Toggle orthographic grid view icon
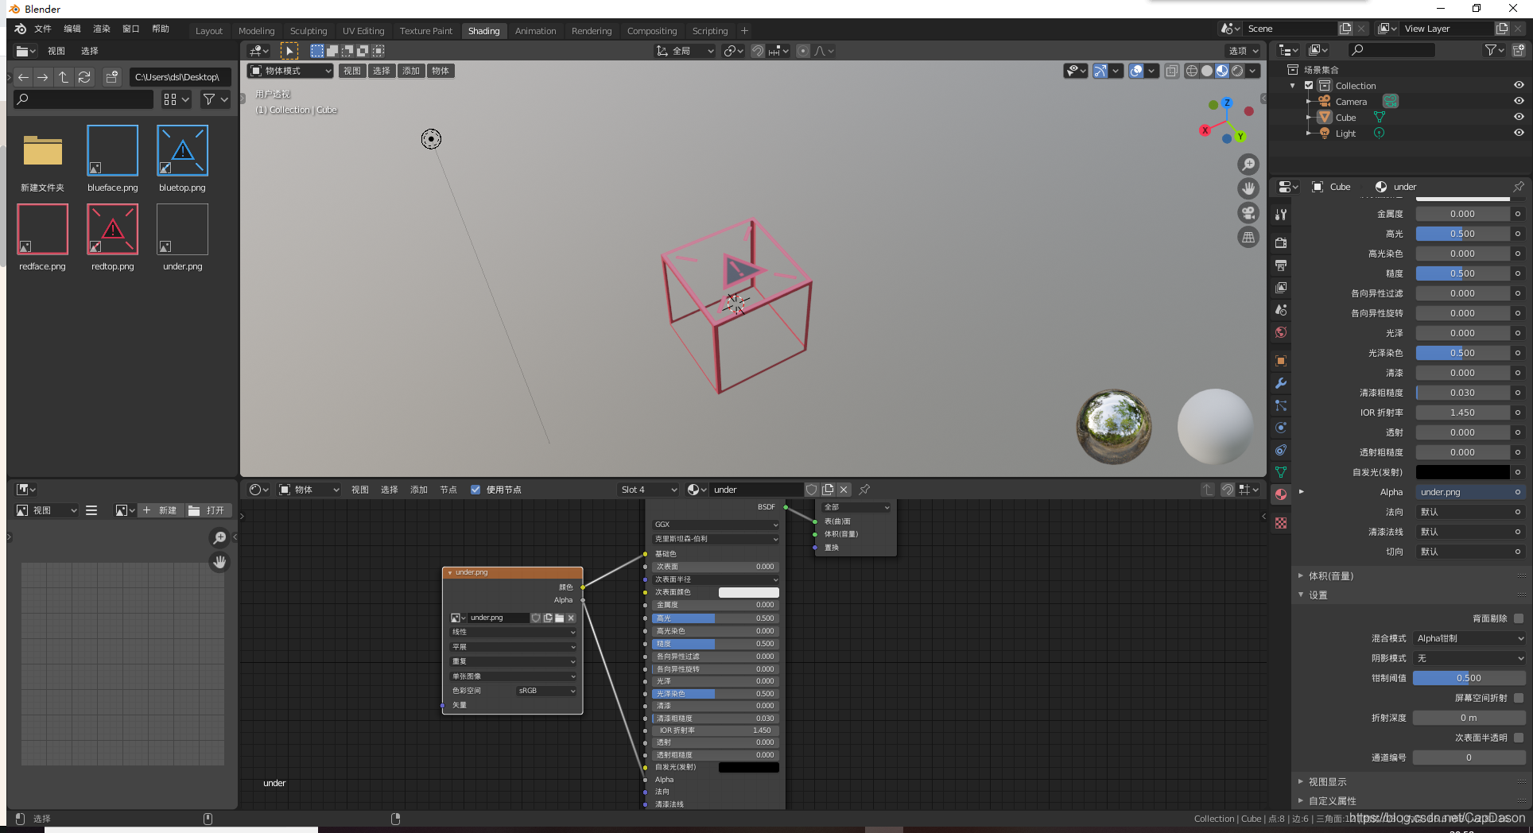 [1249, 237]
